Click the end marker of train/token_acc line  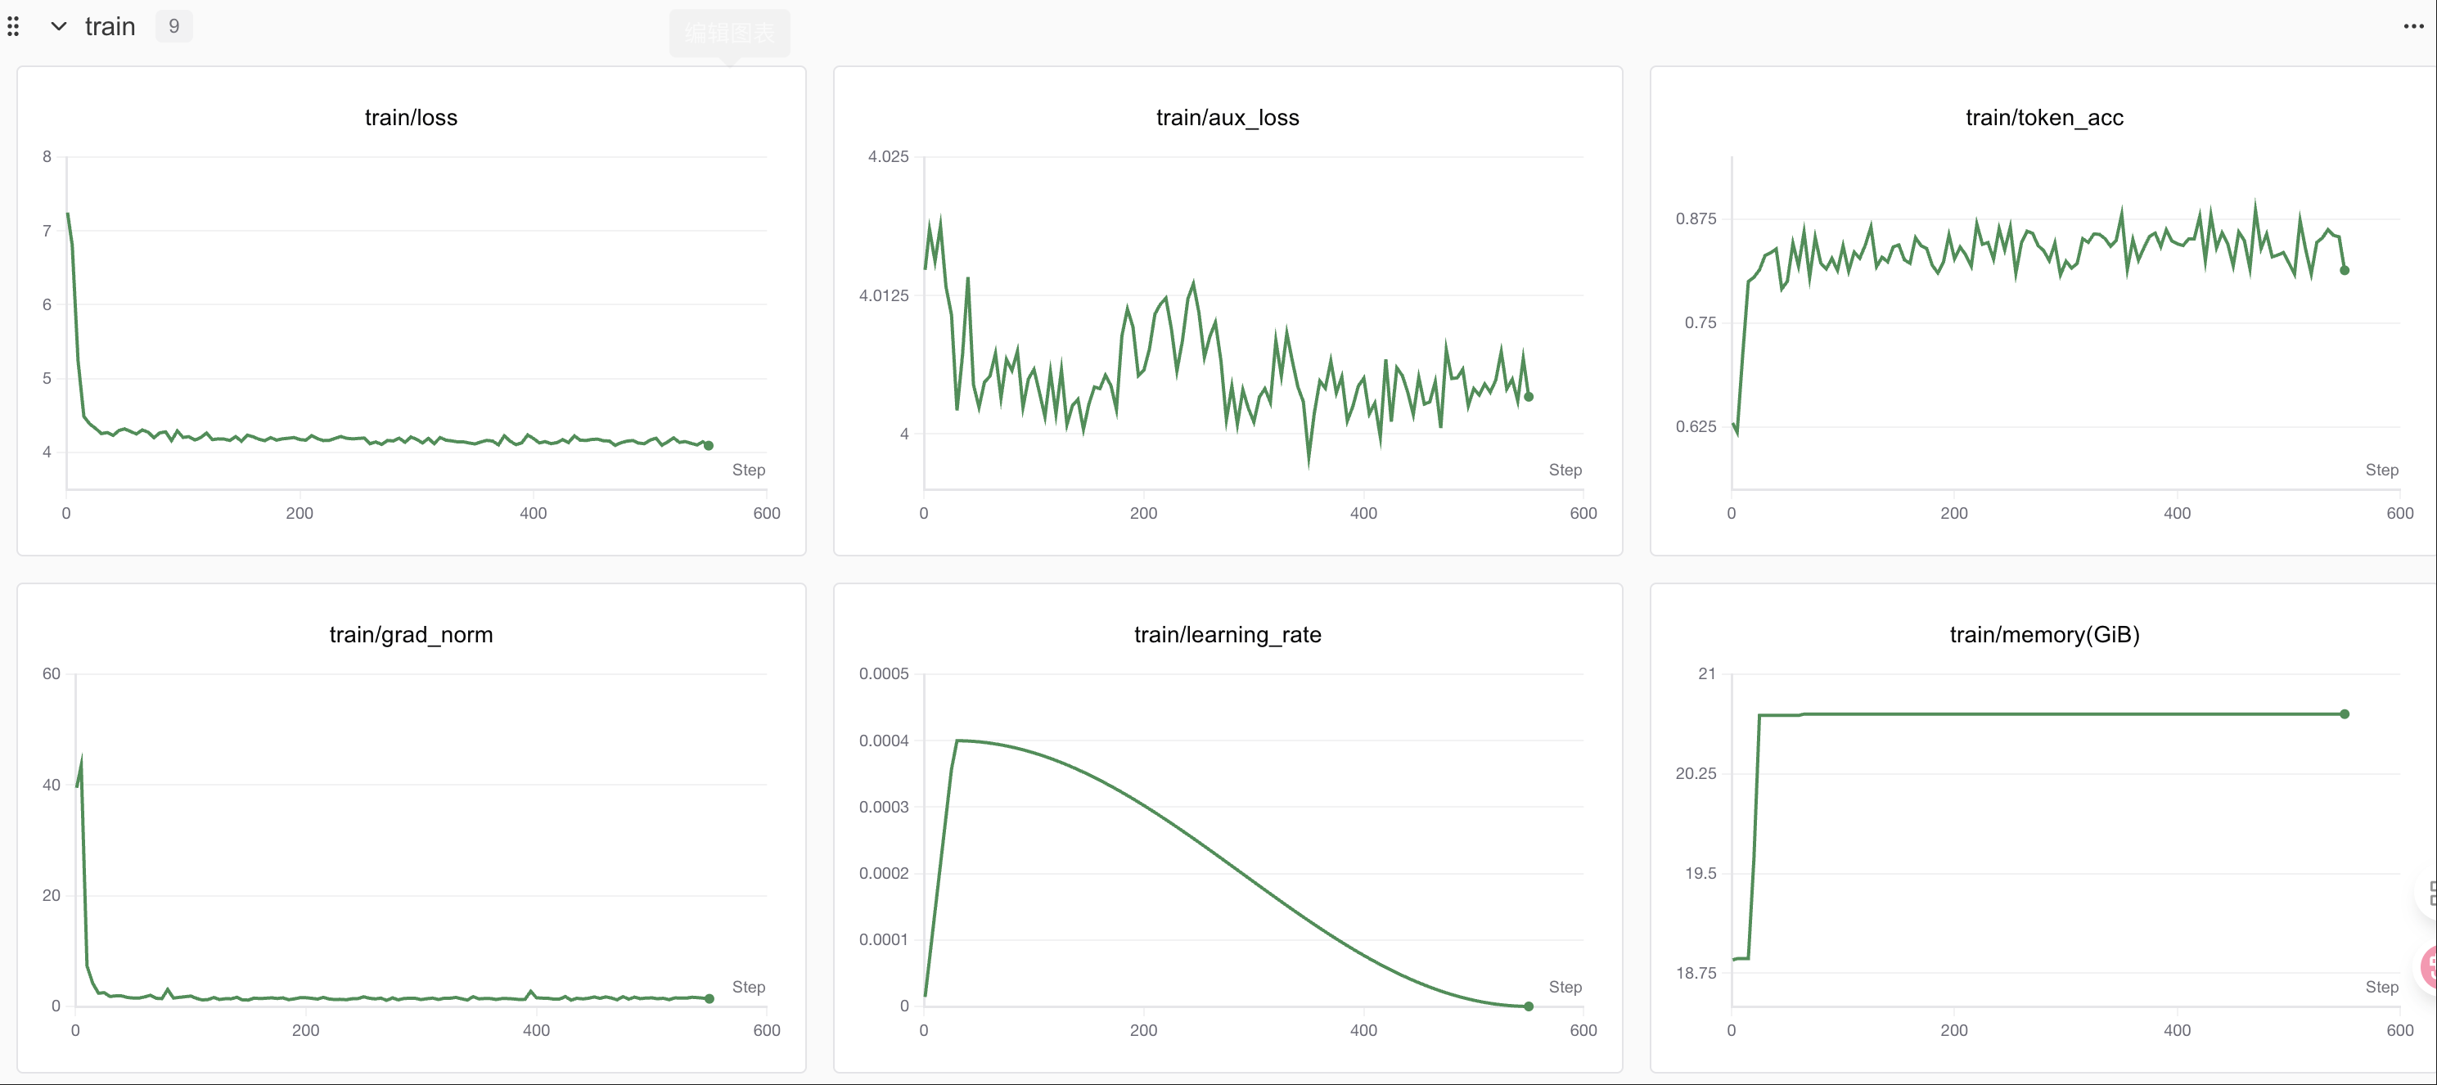[2345, 271]
